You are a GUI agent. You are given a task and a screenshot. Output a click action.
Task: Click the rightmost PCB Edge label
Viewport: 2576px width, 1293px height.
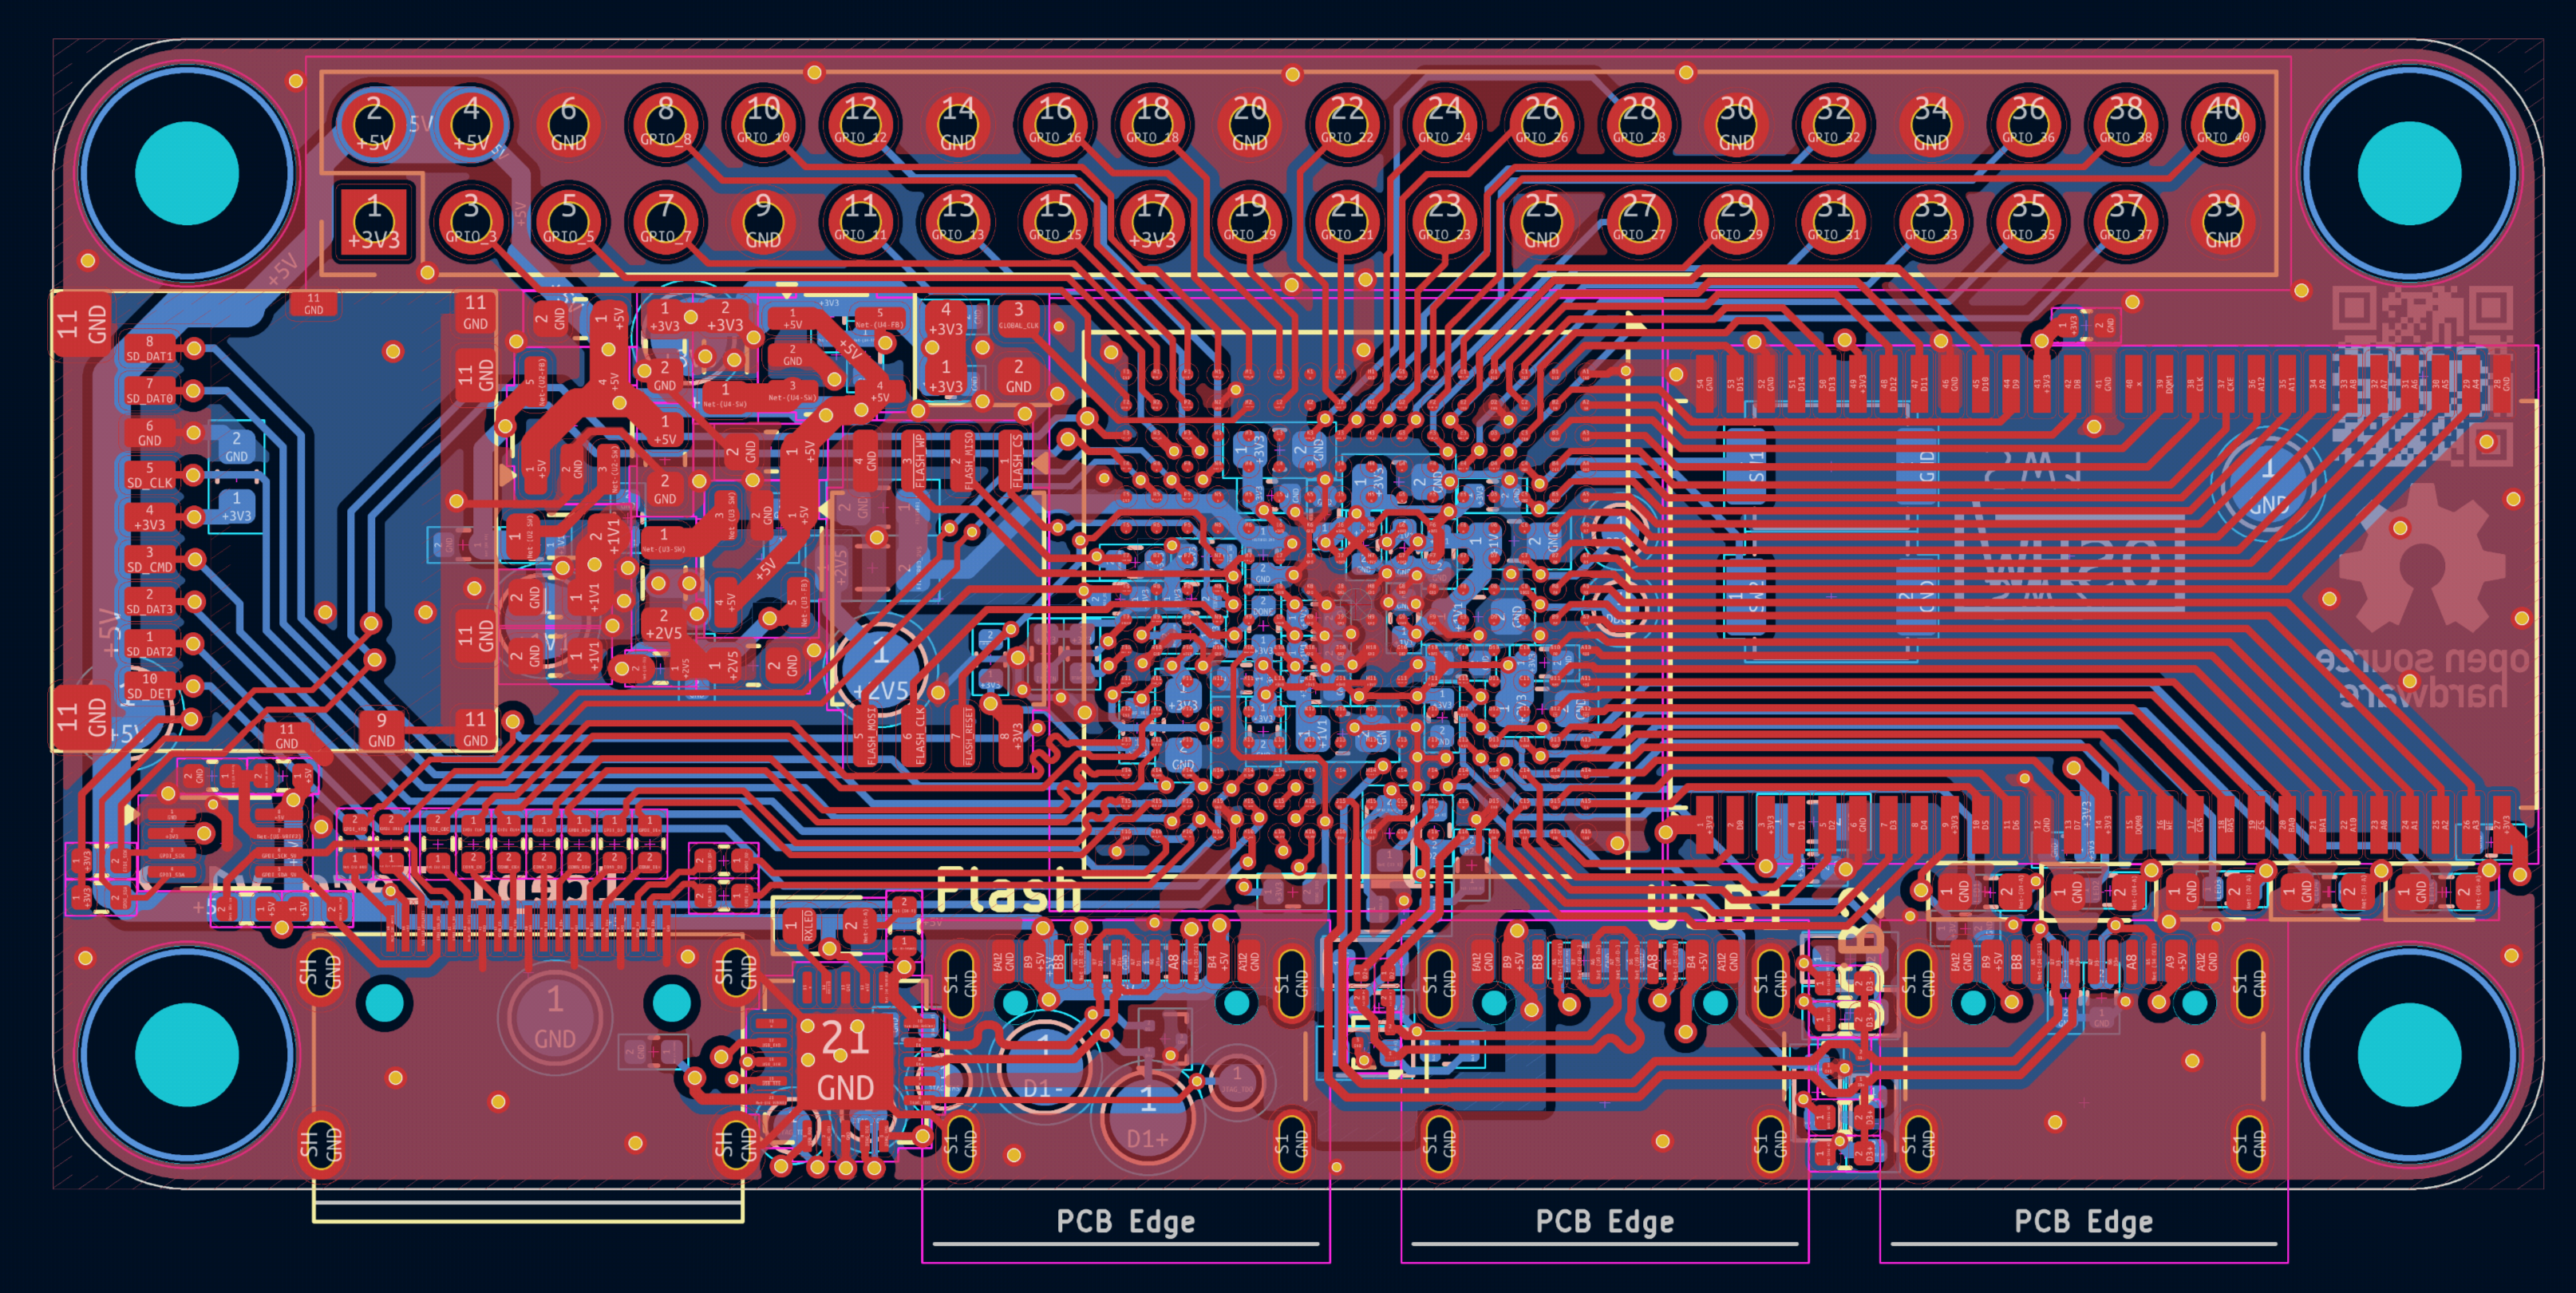[2083, 1221]
